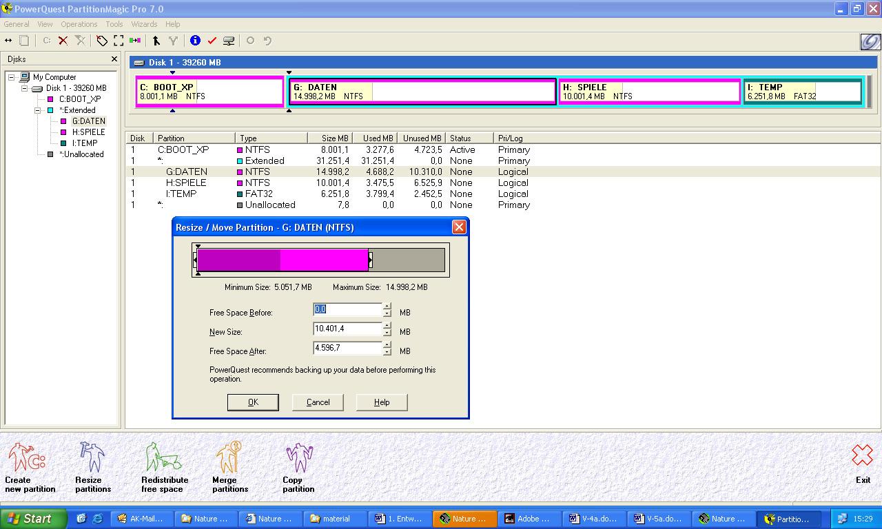Confirm resize with the OK button
The height and width of the screenshot is (529, 882).
tap(253, 402)
